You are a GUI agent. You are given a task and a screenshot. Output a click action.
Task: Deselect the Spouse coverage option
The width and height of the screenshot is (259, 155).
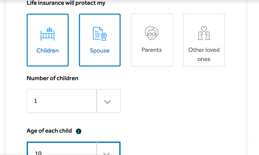point(100,40)
